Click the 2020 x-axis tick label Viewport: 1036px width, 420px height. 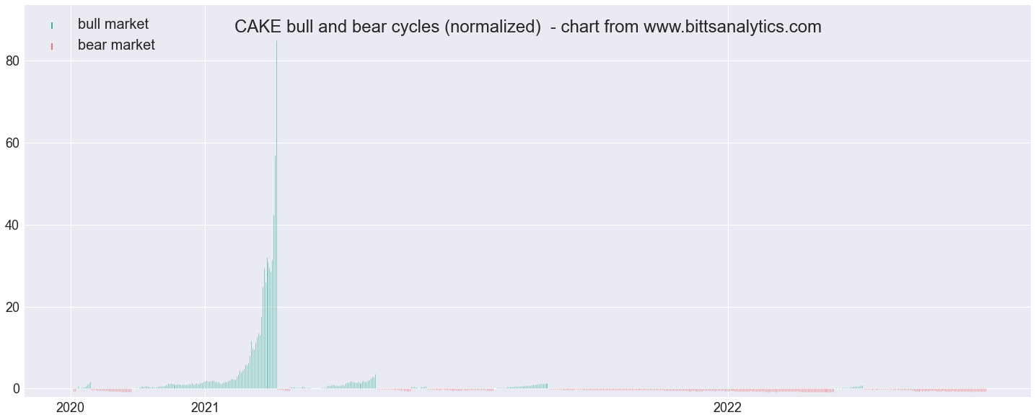70,408
